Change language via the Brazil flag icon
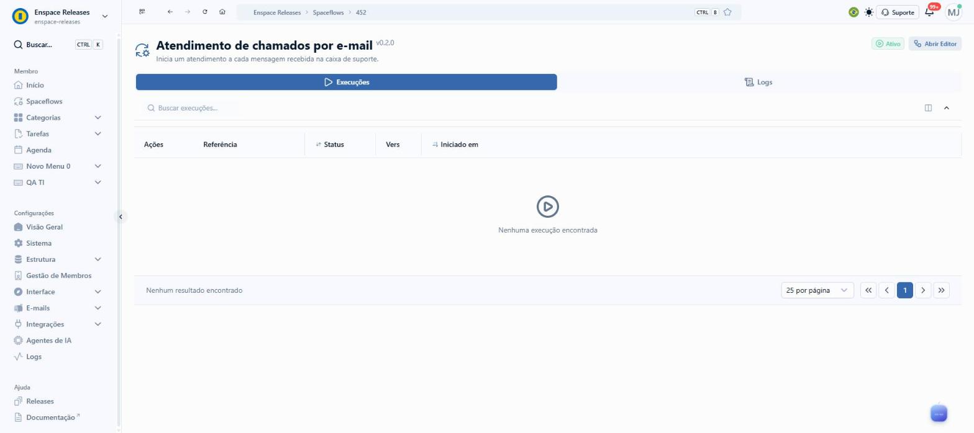This screenshot has height=433, width=974. 853,12
